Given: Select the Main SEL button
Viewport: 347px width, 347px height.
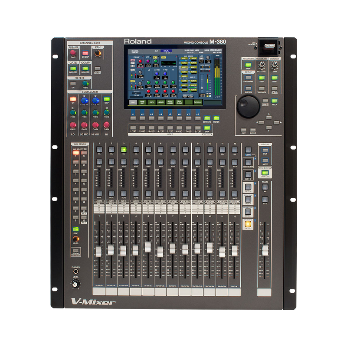Looking at the screenshot, I should click(x=265, y=187).
